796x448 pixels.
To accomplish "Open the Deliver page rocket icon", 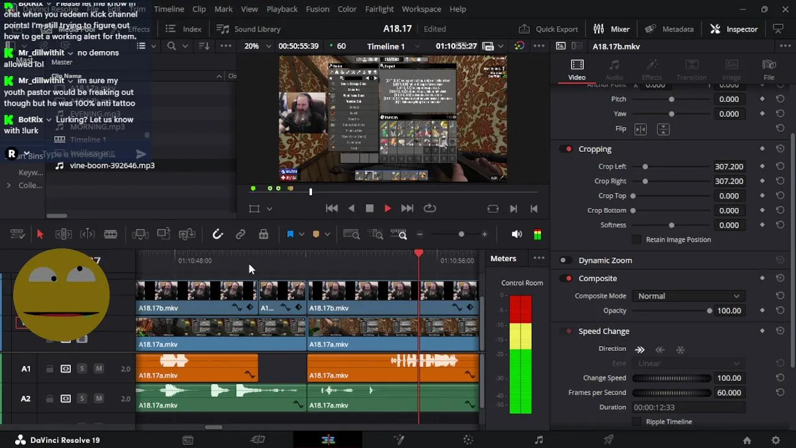I will tap(609, 440).
